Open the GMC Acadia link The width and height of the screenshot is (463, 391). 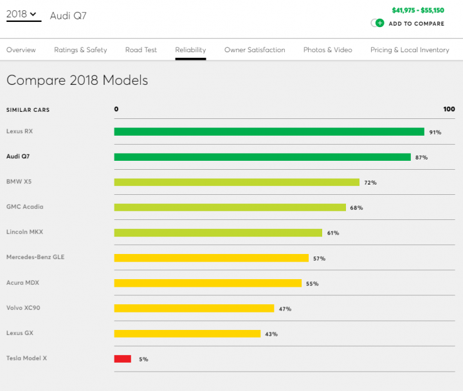(x=25, y=206)
